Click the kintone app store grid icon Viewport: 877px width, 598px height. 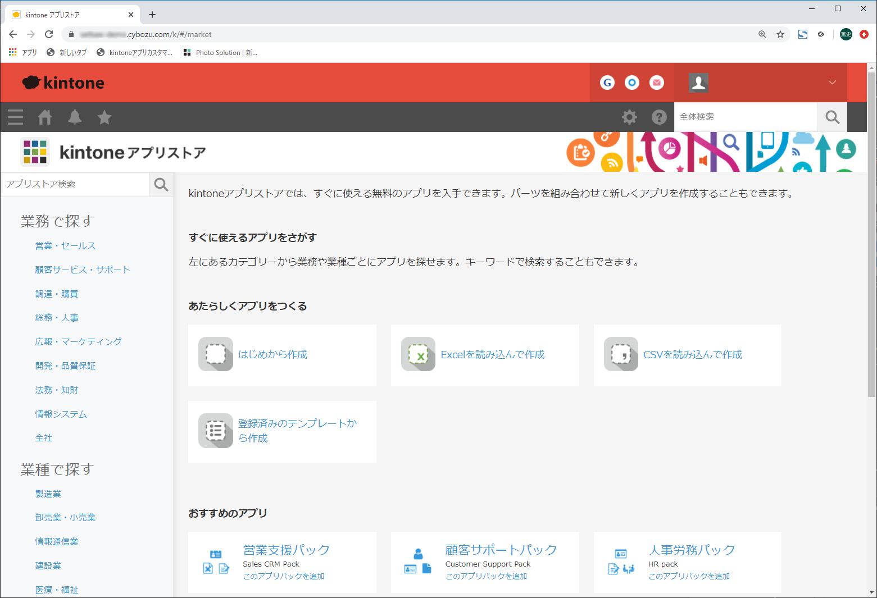tap(35, 152)
